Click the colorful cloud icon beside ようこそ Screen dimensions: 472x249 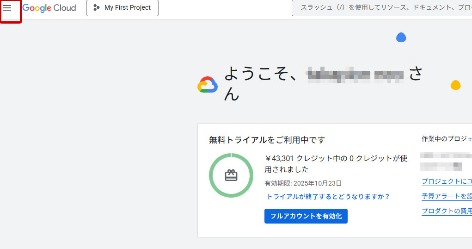(x=208, y=85)
